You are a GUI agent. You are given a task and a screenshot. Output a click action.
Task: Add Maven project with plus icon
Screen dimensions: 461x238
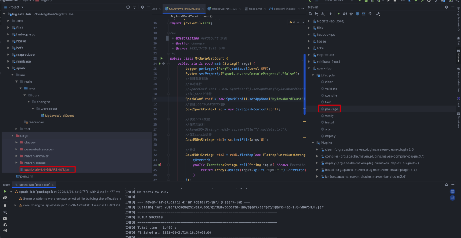pos(331,14)
